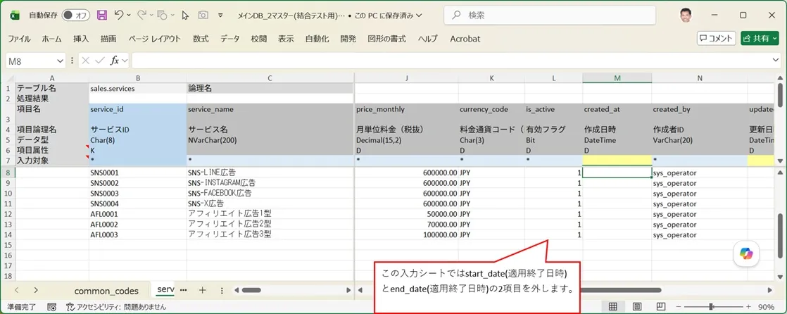Click in the formula bar input area
This screenshot has width=787, height=314.
click(x=451, y=61)
